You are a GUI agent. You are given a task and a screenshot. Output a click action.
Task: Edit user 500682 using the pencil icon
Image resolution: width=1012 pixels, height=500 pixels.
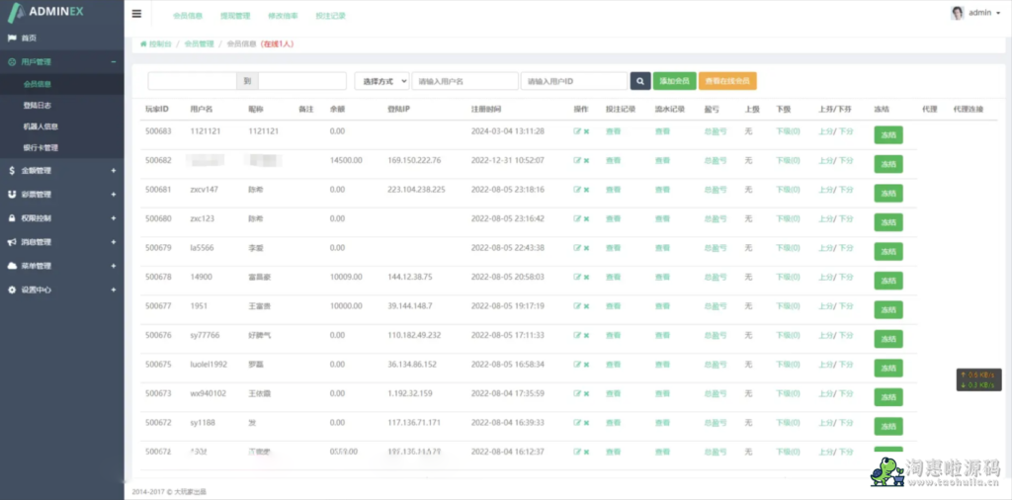click(x=577, y=161)
